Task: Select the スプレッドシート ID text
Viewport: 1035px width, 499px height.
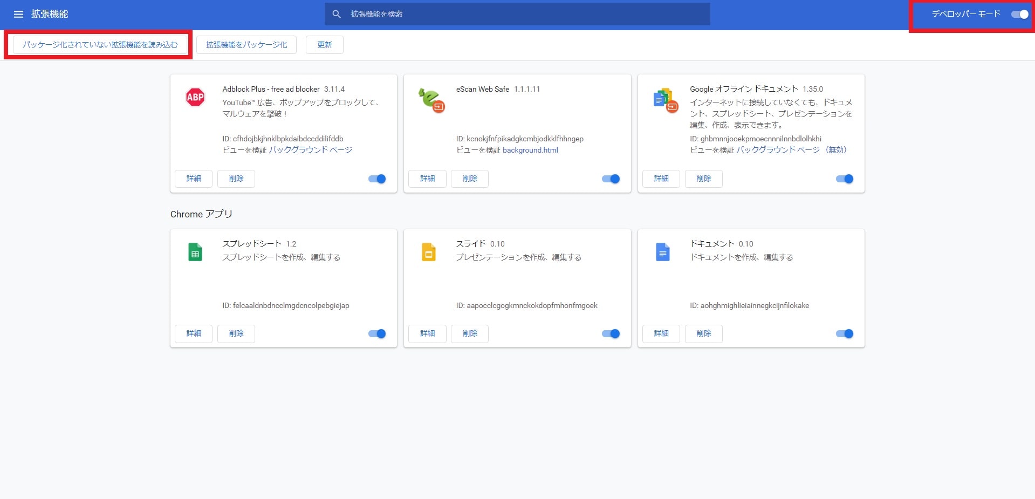Action: (286, 305)
